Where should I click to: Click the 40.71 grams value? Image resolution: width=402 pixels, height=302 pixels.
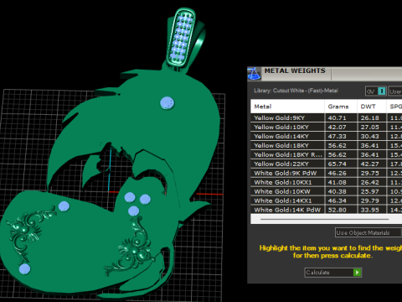pyautogui.click(x=337, y=118)
